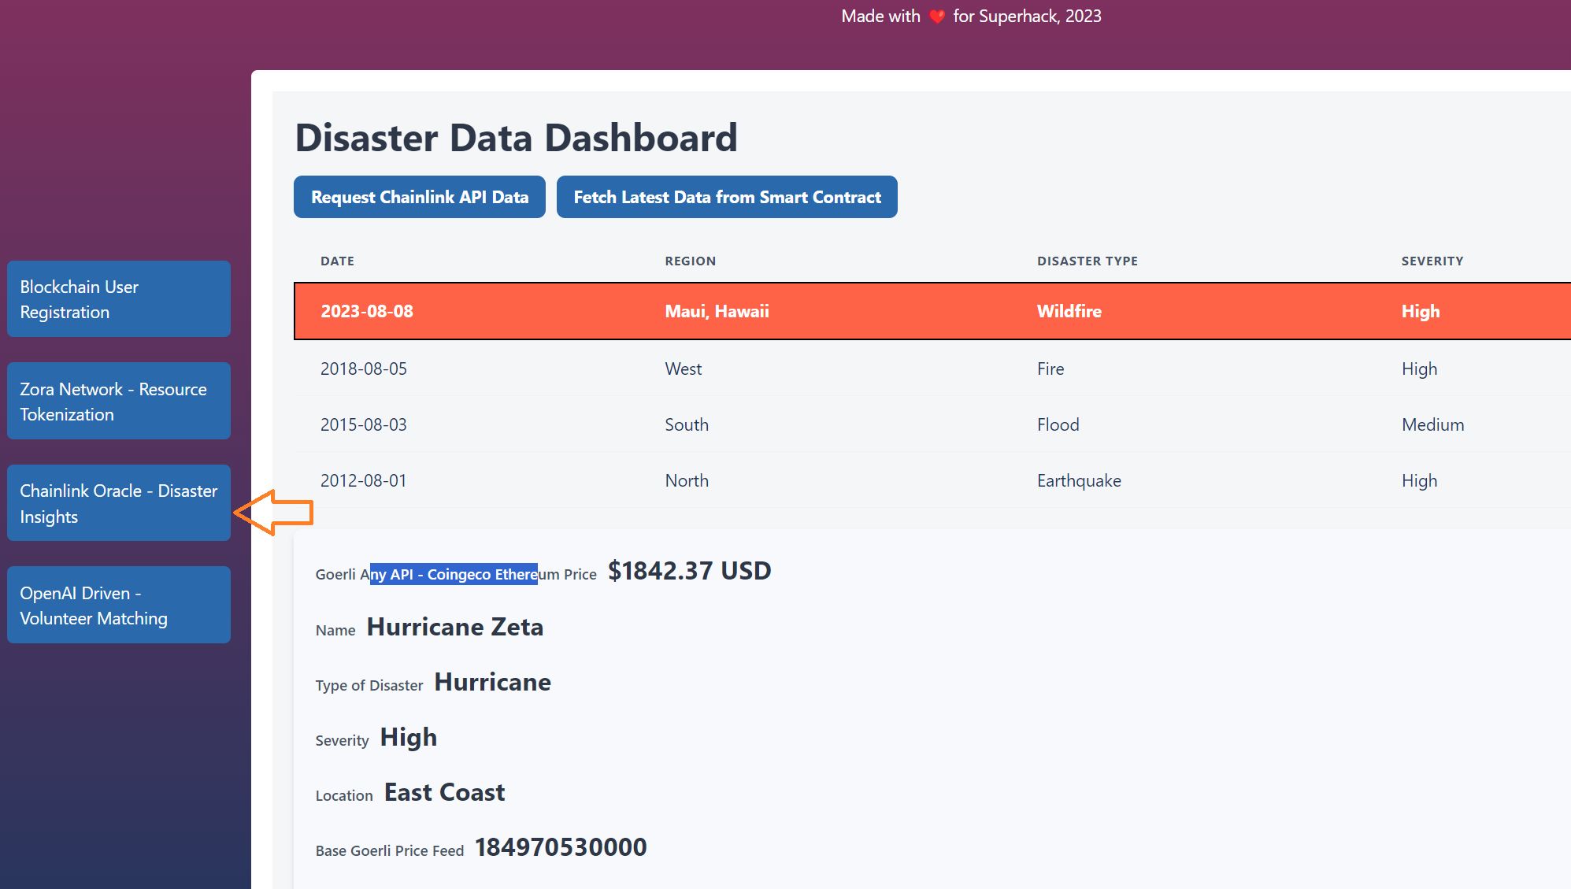Click the Flood disaster type cell
Image resolution: width=1571 pixels, height=889 pixels.
(x=1058, y=424)
